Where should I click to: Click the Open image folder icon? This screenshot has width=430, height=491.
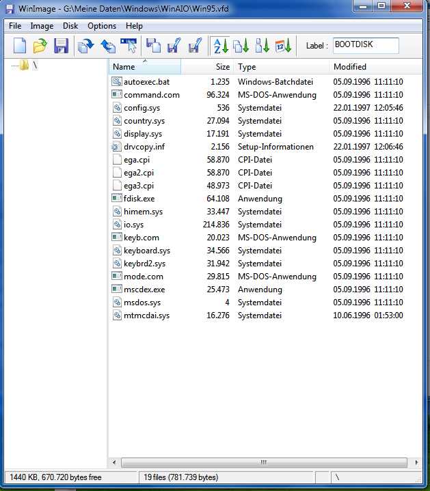40,46
